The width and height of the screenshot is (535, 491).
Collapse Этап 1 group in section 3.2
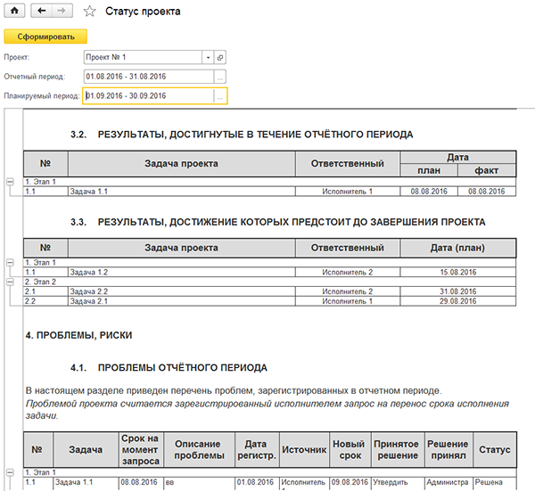10,182
